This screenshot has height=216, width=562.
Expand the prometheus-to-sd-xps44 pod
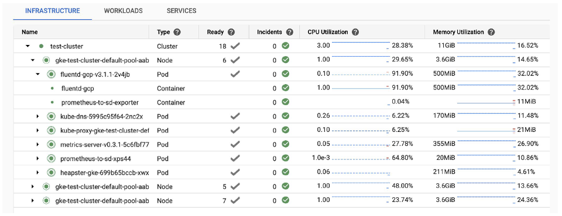[x=37, y=158]
